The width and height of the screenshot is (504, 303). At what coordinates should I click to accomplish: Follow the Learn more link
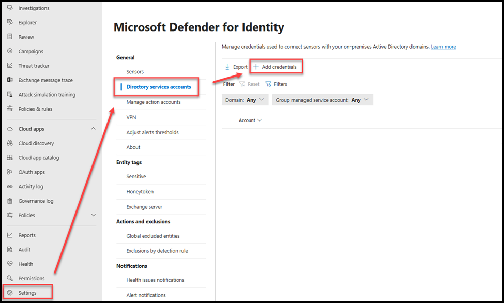point(443,47)
